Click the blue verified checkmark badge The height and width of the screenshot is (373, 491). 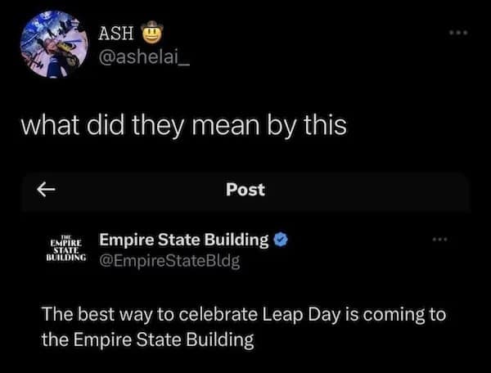(x=280, y=240)
